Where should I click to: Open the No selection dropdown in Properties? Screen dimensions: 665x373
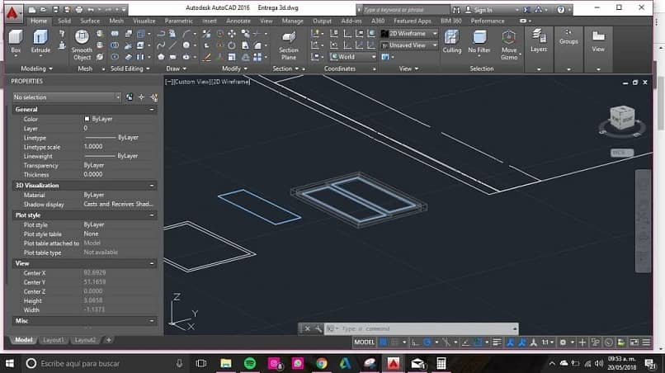click(x=67, y=97)
